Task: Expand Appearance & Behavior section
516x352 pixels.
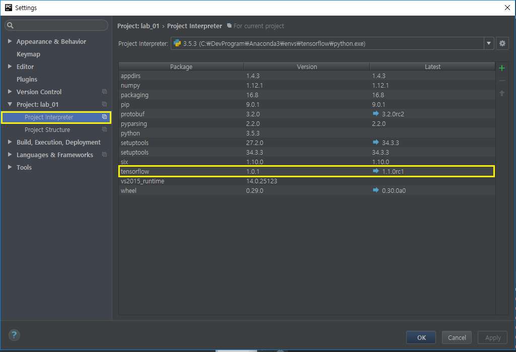Action: click(x=10, y=41)
